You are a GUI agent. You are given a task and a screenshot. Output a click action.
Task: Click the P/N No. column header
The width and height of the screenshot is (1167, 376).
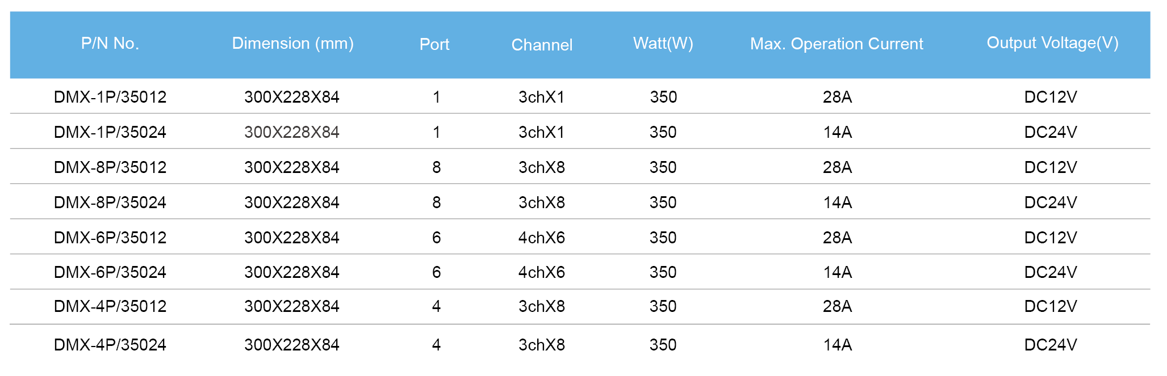[110, 44]
